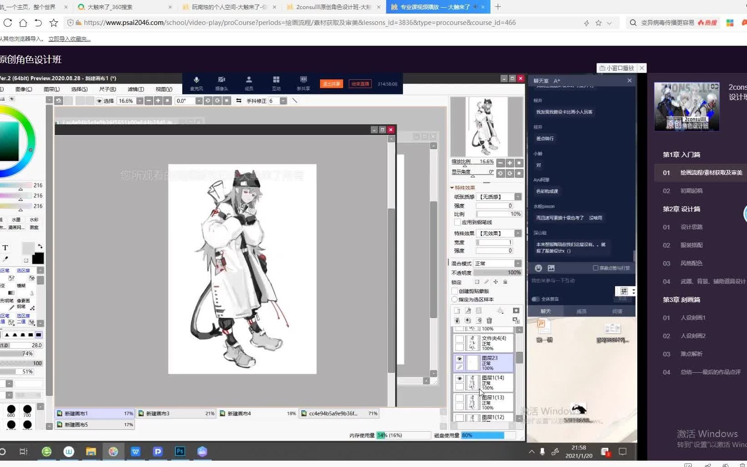The image size is (747, 467).
Task: Open the 手抖修正 stabilizer dropdown
Action: tap(283, 101)
